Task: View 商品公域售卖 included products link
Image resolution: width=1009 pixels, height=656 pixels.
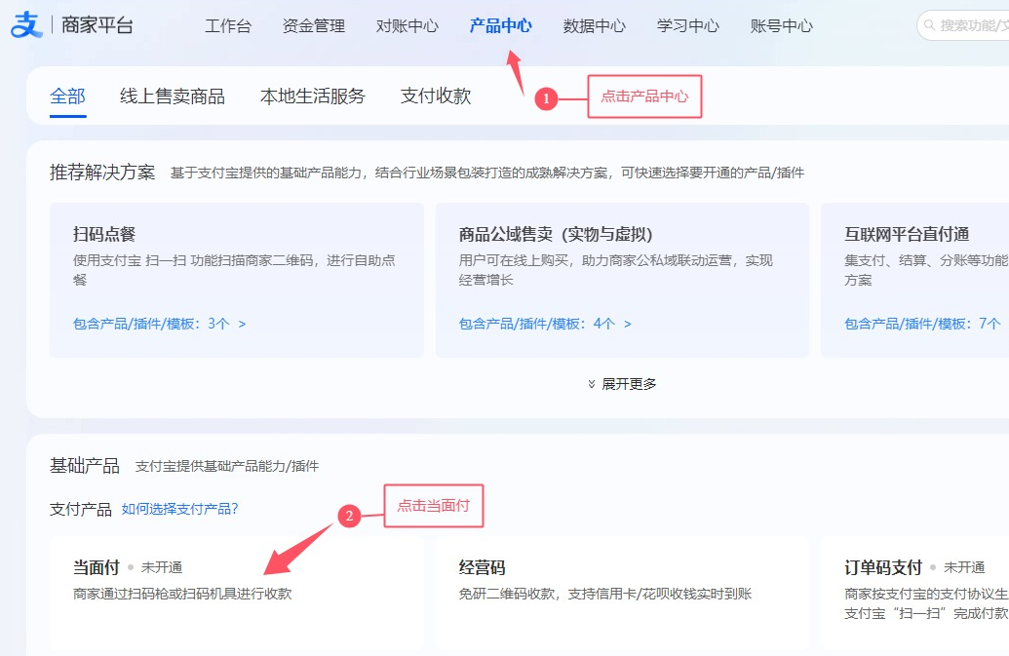Action: (x=545, y=323)
